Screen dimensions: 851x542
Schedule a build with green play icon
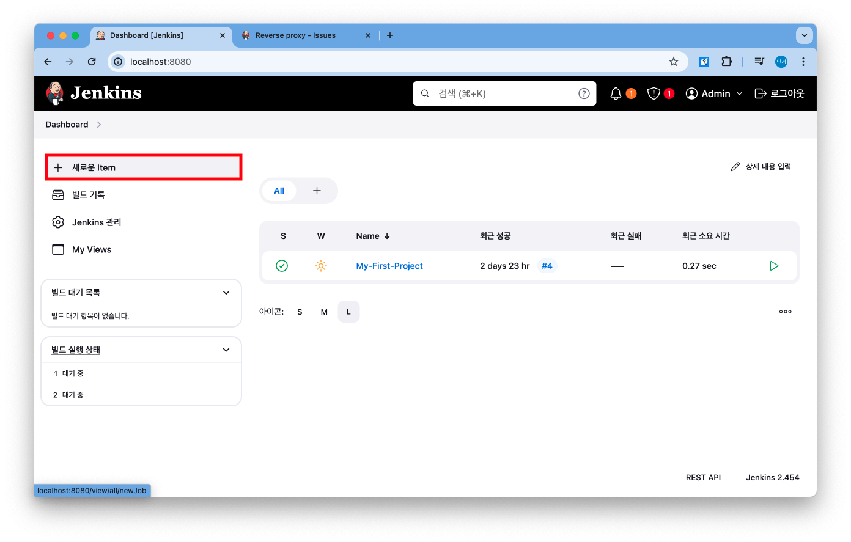click(x=774, y=266)
